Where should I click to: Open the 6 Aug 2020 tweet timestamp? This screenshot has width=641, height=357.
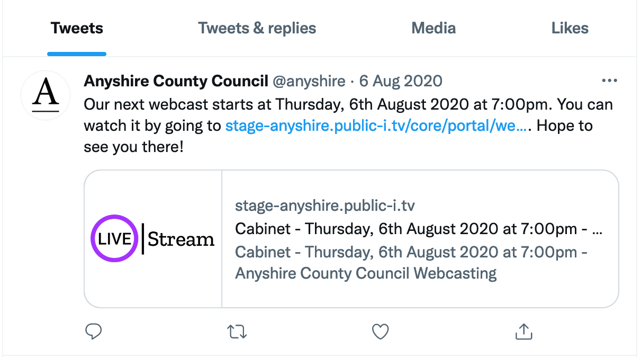pyautogui.click(x=401, y=81)
